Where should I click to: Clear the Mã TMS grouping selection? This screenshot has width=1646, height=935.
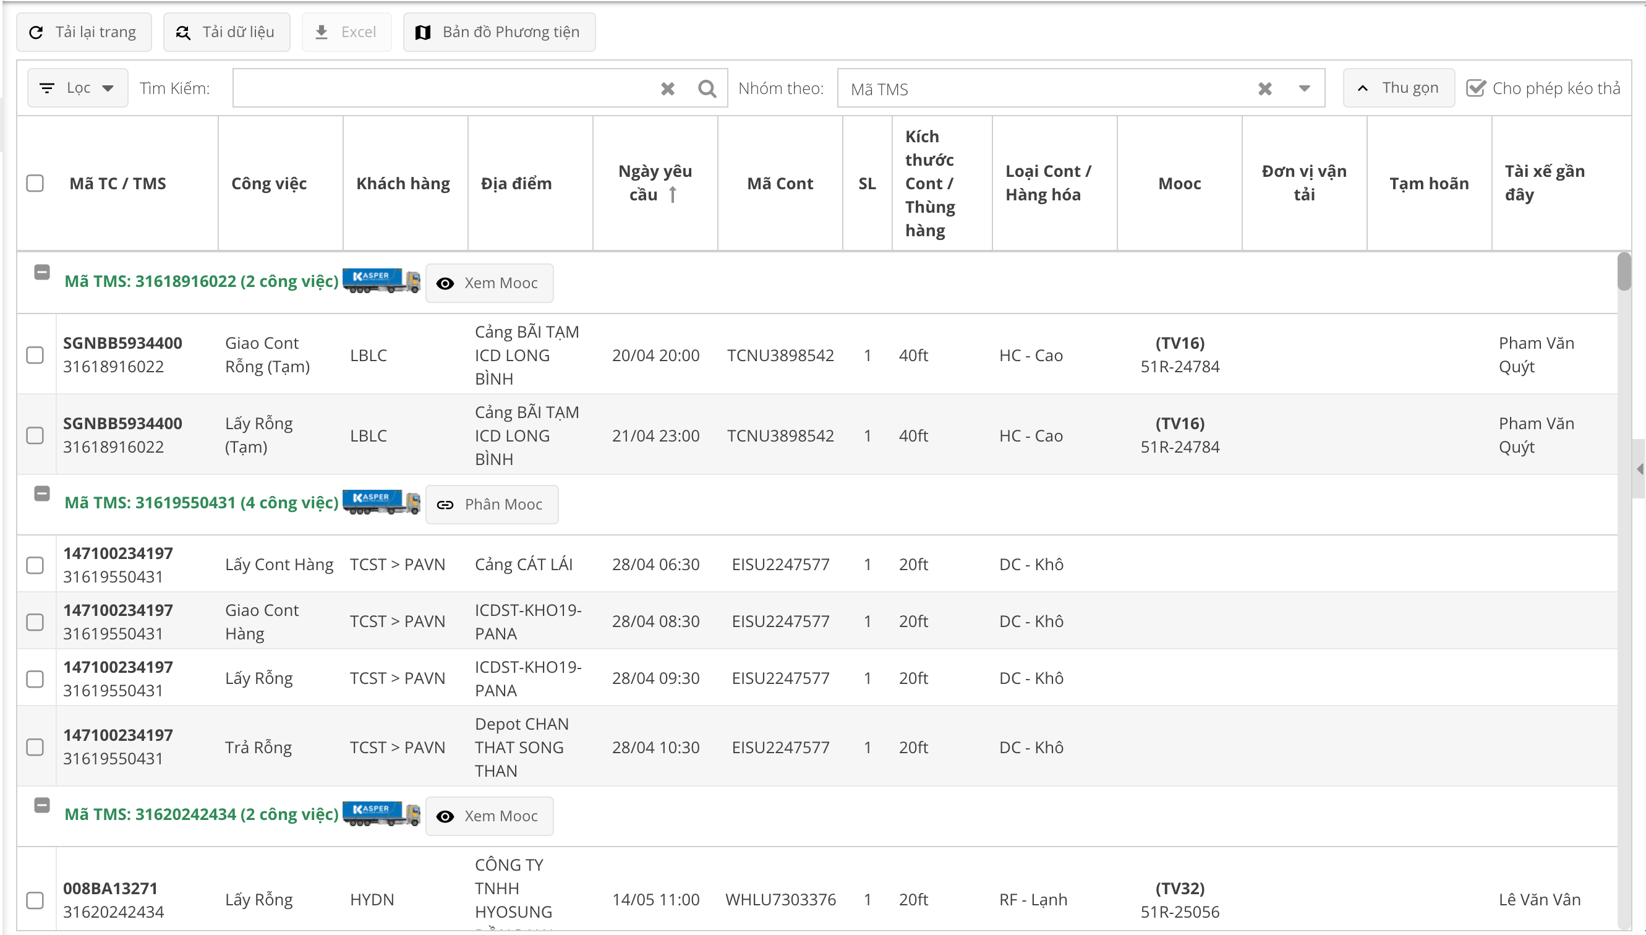click(1264, 88)
